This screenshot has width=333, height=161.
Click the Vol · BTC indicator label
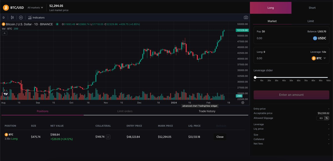tap(7, 29)
